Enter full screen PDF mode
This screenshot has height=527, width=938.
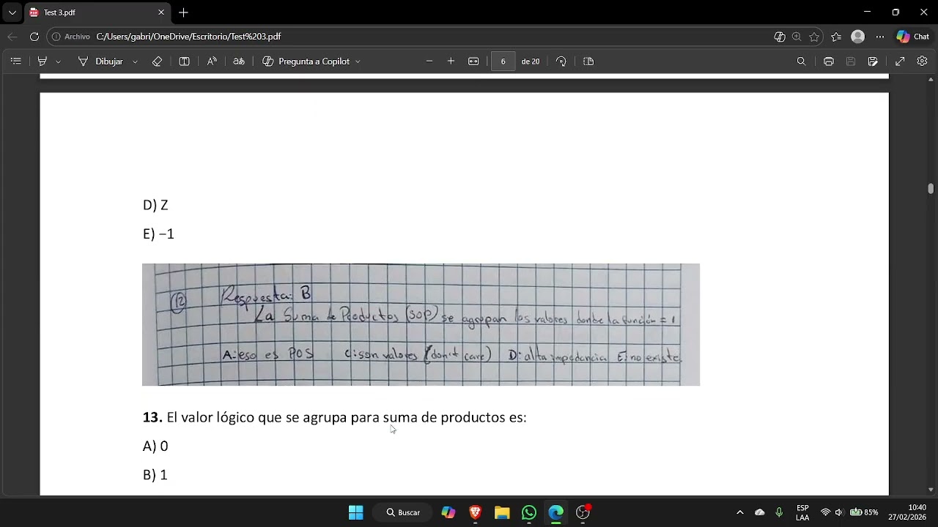point(900,61)
